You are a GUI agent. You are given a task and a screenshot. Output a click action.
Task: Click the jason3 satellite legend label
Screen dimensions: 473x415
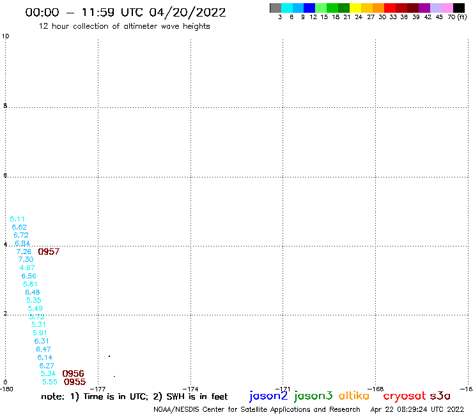click(x=313, y=396)
